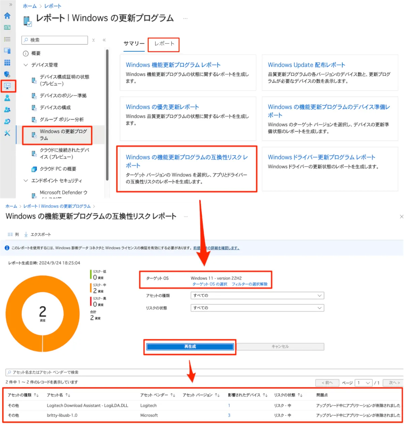404x424 pixels.
Task: Open 機能更新プログラムのデバイス準備レポート
Action: point(329,111)
